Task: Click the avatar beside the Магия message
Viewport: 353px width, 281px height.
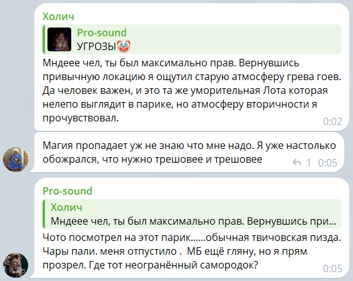Action: pos(16,160)
